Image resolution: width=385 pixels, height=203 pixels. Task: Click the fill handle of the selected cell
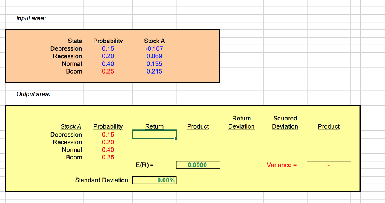176,138
